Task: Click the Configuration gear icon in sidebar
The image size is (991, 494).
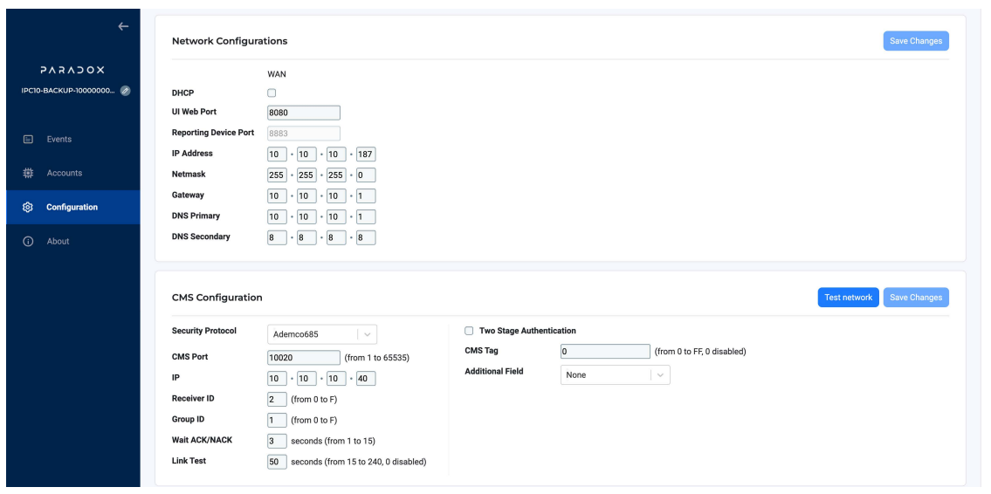Action: (28, 207)
